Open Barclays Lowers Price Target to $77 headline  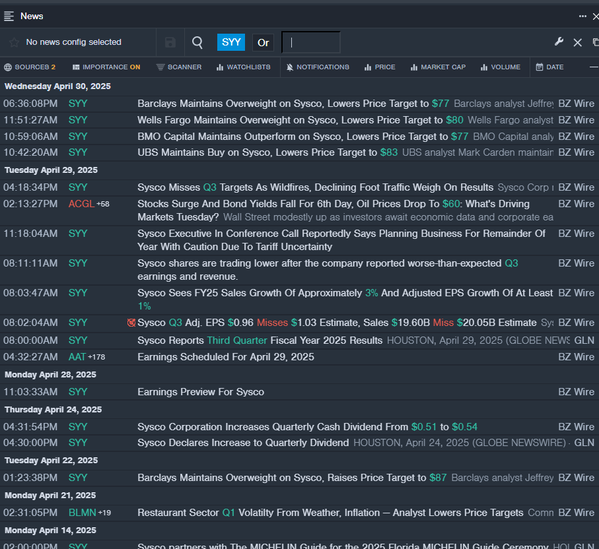point(293,104)
